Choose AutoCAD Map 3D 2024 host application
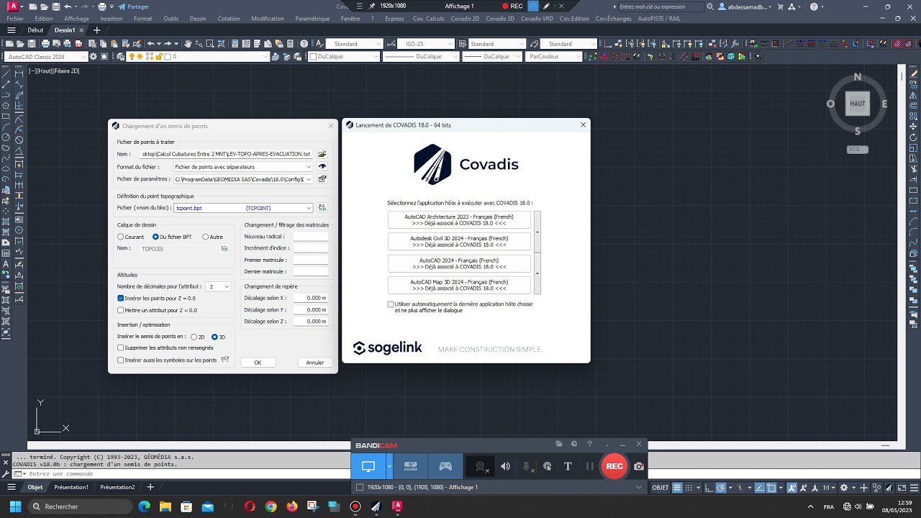The width and height of the screenshot is (921, 518). pyautogui.click(x=459, y=285)
